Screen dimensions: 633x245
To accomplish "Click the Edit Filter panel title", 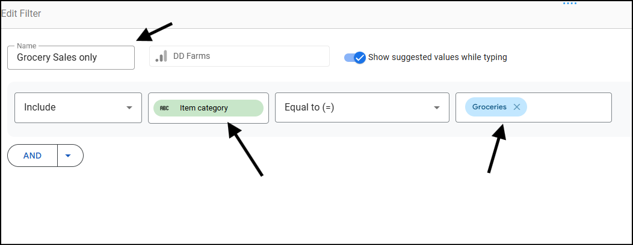I will pos(21,14).
